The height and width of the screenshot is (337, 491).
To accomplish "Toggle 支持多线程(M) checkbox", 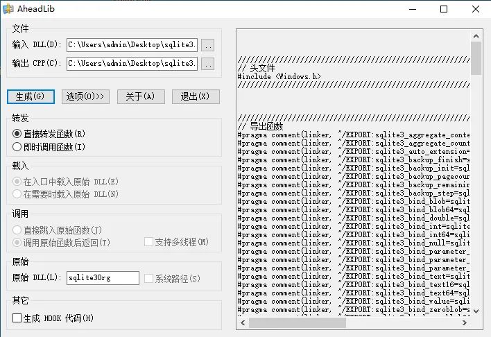I will click(x=176, y=242).
